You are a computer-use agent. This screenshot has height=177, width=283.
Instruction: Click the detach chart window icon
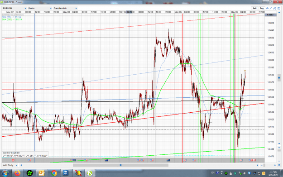point(279,8)
